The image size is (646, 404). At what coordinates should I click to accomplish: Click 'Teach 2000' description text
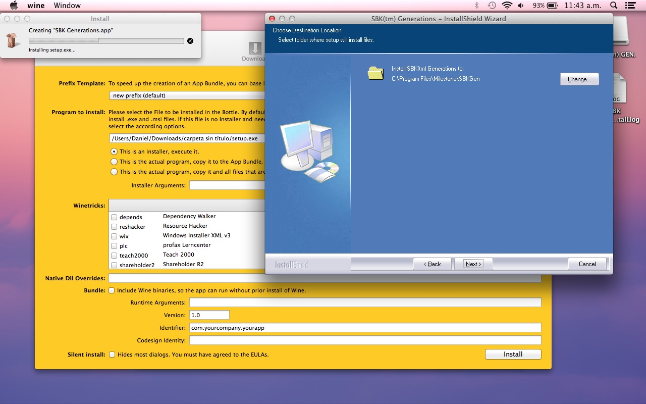pos(179,255)
